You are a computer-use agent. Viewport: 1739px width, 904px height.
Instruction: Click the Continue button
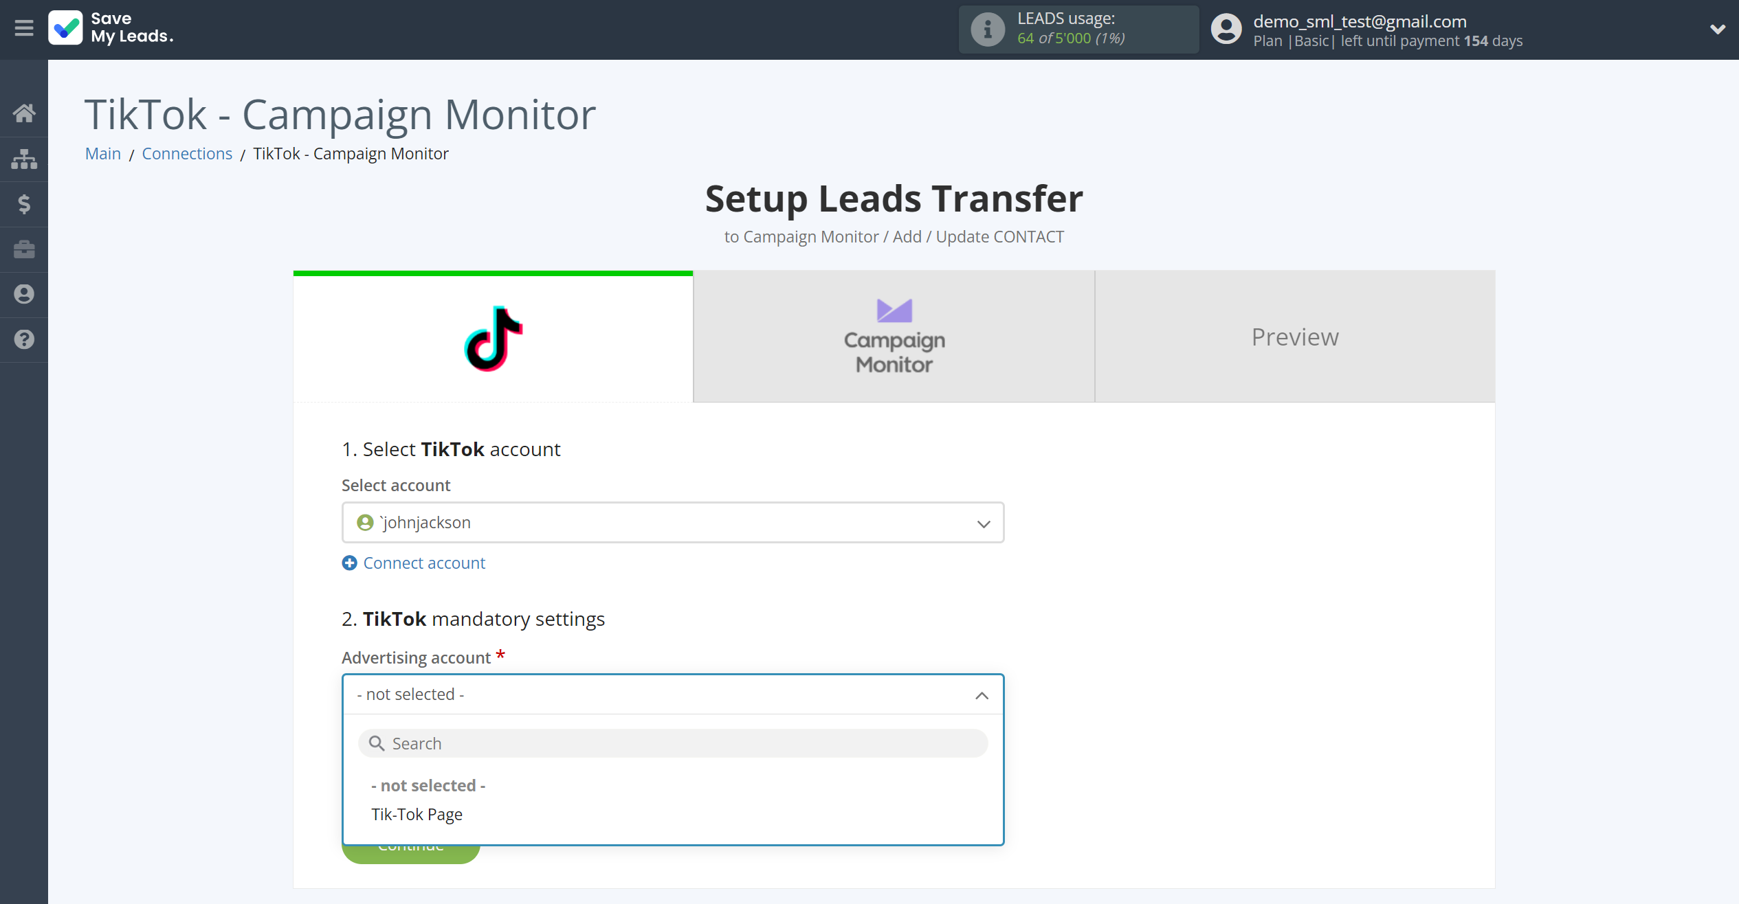click(x=410, y=844)
